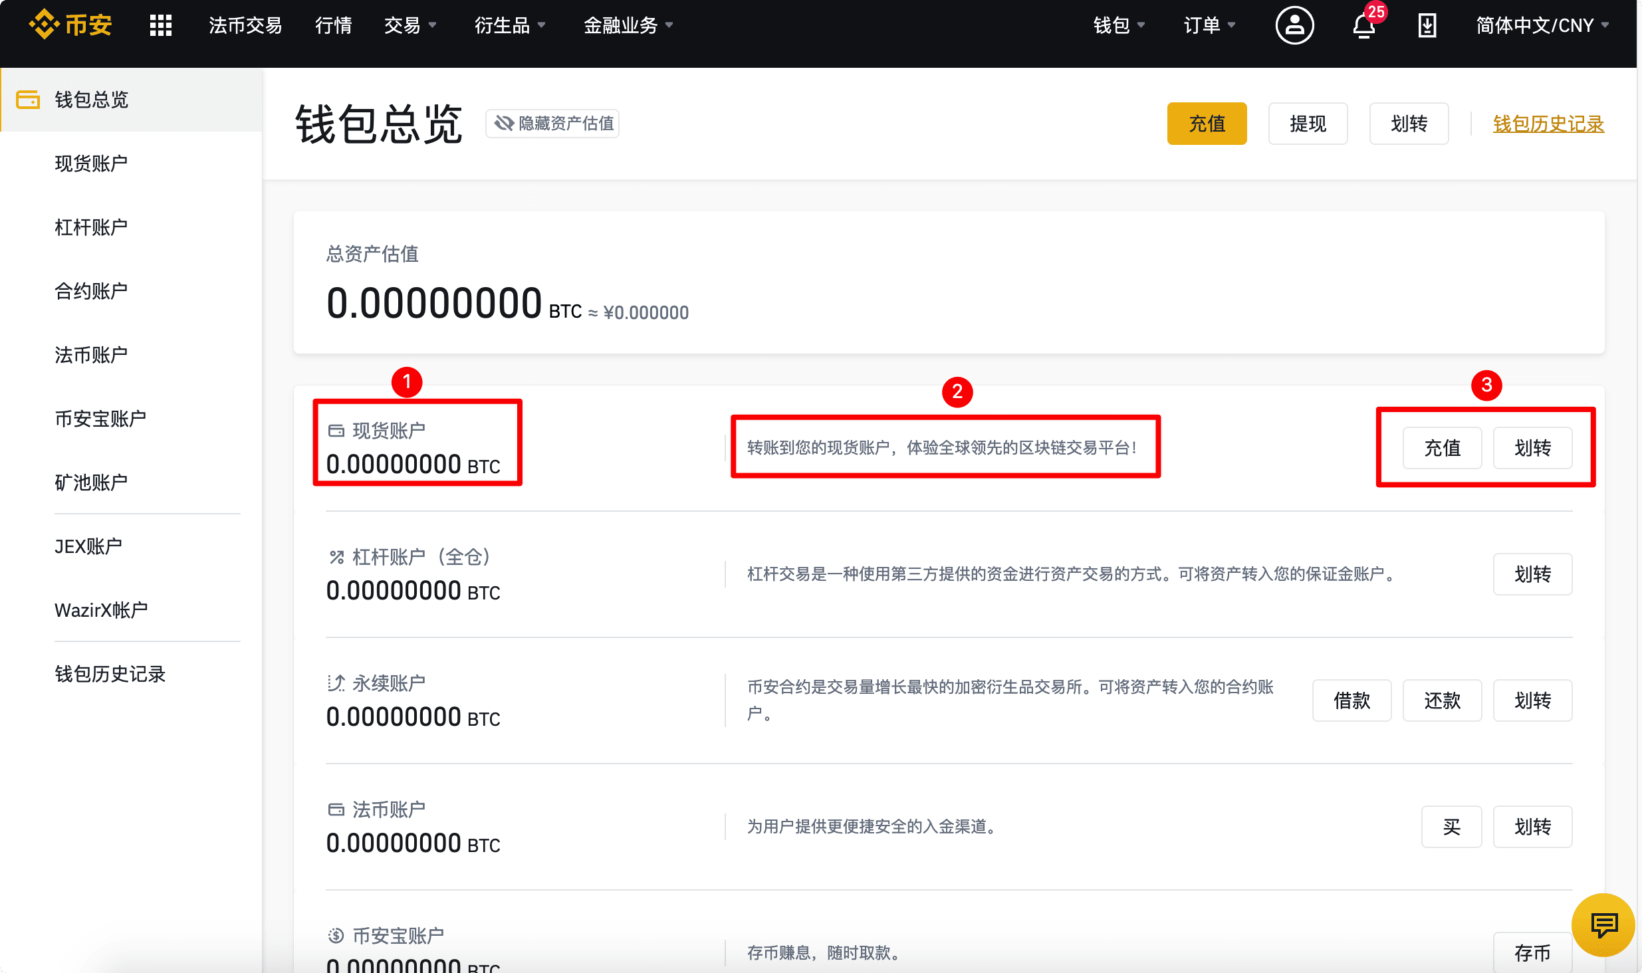
Task: Expand the 金融业务 dropdown menu
Action: [x=628, y=25]
